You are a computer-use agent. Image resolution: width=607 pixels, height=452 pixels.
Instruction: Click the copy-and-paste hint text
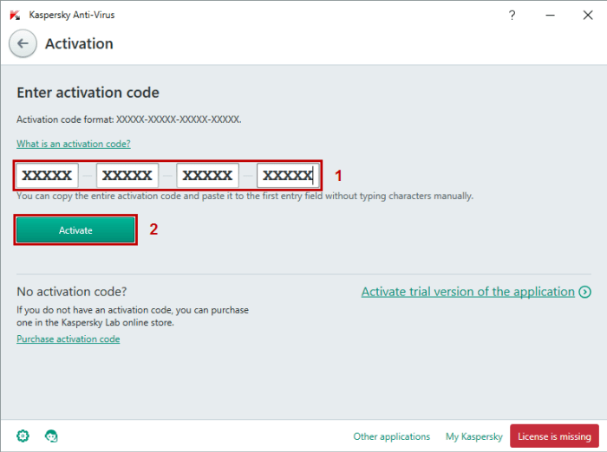point(245,196)
